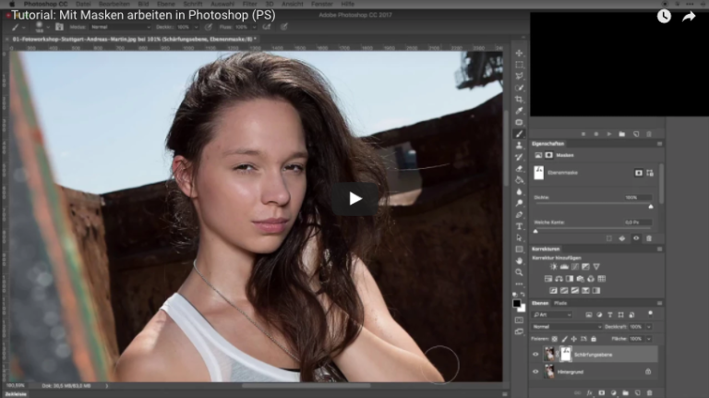Select the Brush tool in toolbar
The image size is (709, 398).
point(519,134)
